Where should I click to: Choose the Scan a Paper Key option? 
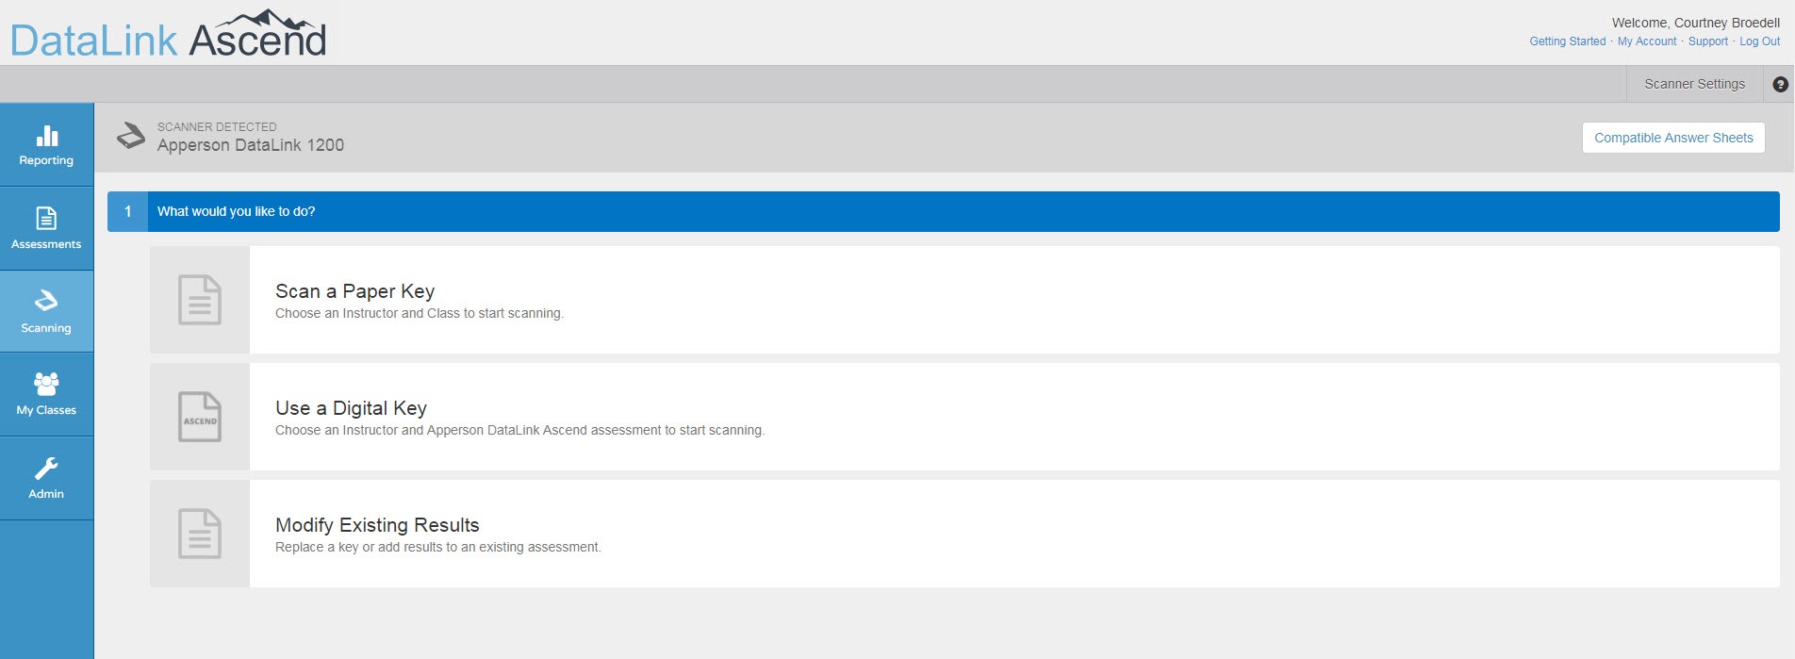pos(964,300)
